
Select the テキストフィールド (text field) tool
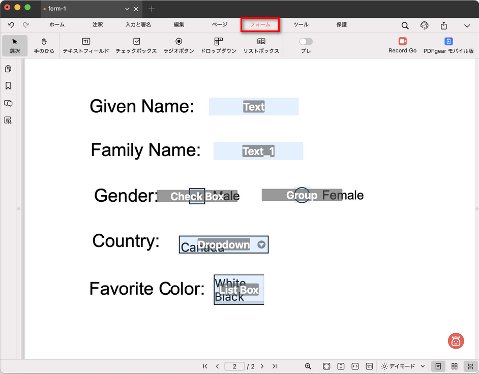pyautogui.click(x=86, y=45)
